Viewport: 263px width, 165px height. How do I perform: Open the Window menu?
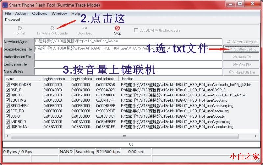pos(59,14)
